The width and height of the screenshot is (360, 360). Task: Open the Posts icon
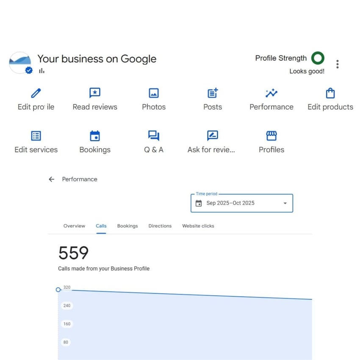click(x=212, y=93)
